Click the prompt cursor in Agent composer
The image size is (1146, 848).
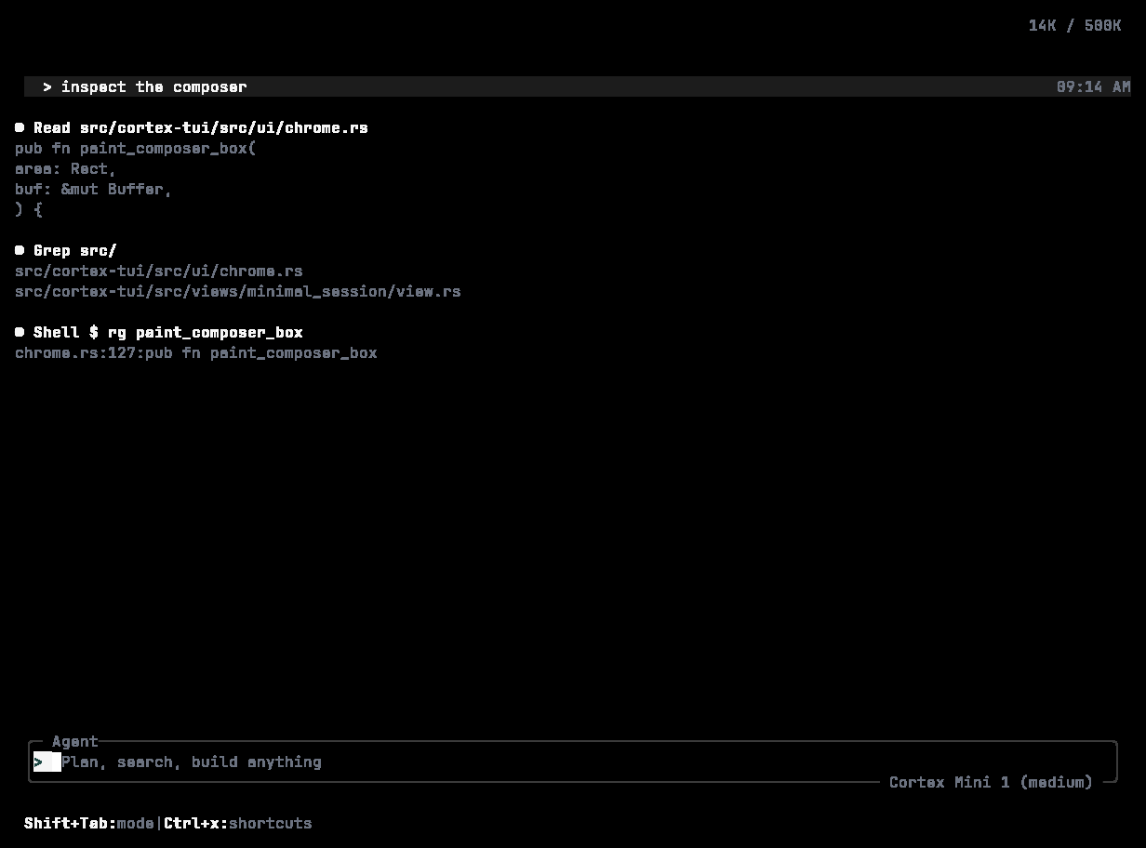click(47, 762)
